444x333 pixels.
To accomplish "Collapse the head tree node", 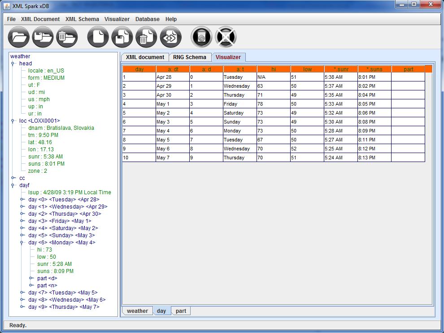I will click(x=13, y=64).
